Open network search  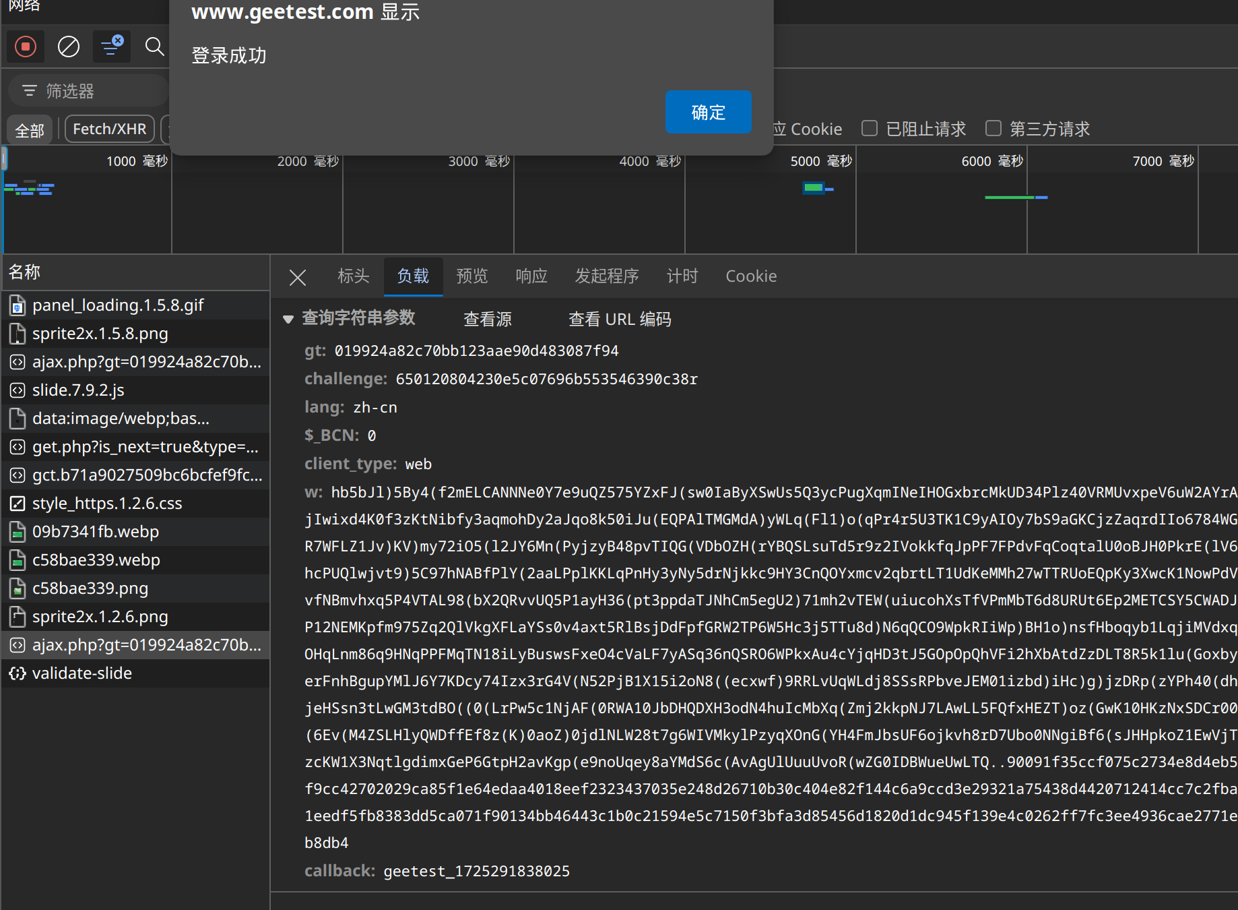pyautogui.click(x=155, y=47)
